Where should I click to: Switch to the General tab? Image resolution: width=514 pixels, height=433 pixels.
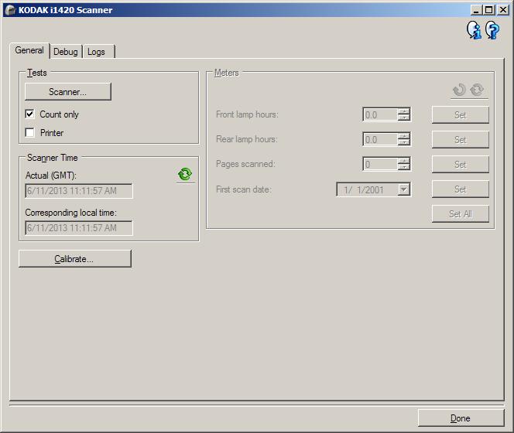29,50
